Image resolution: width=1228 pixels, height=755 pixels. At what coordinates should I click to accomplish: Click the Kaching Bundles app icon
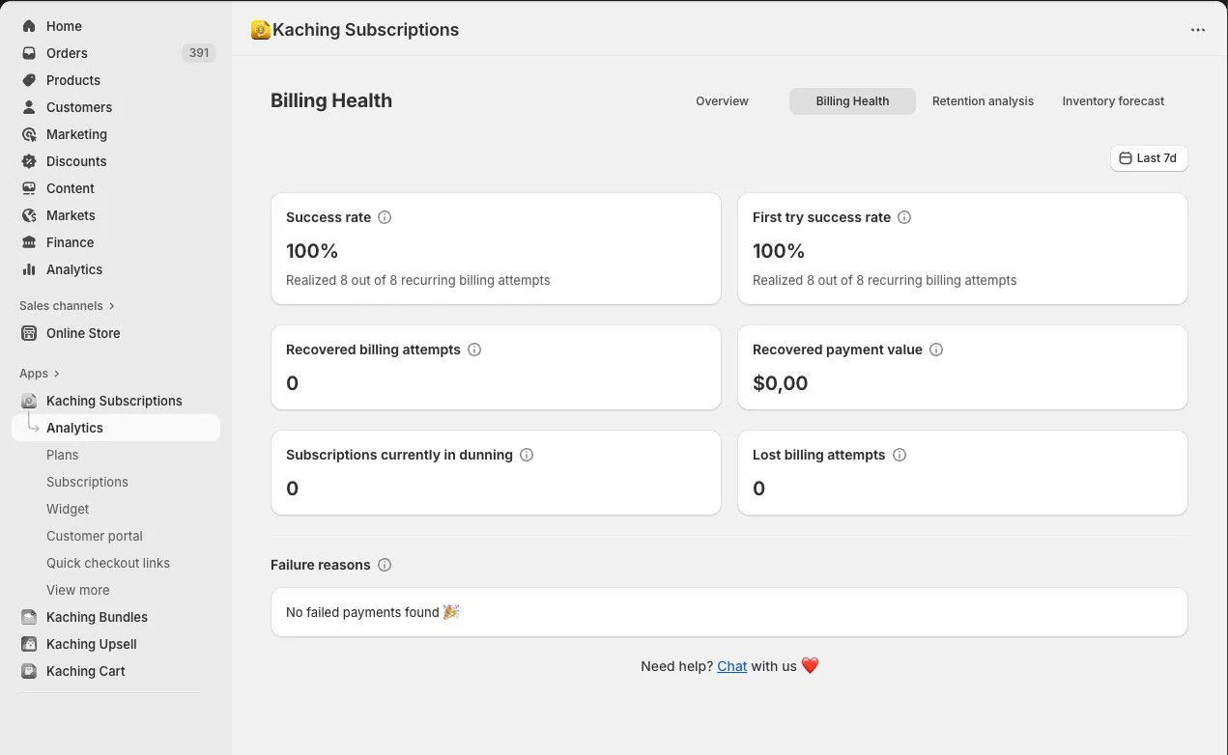pyautogui.click(x=29, y=617)
